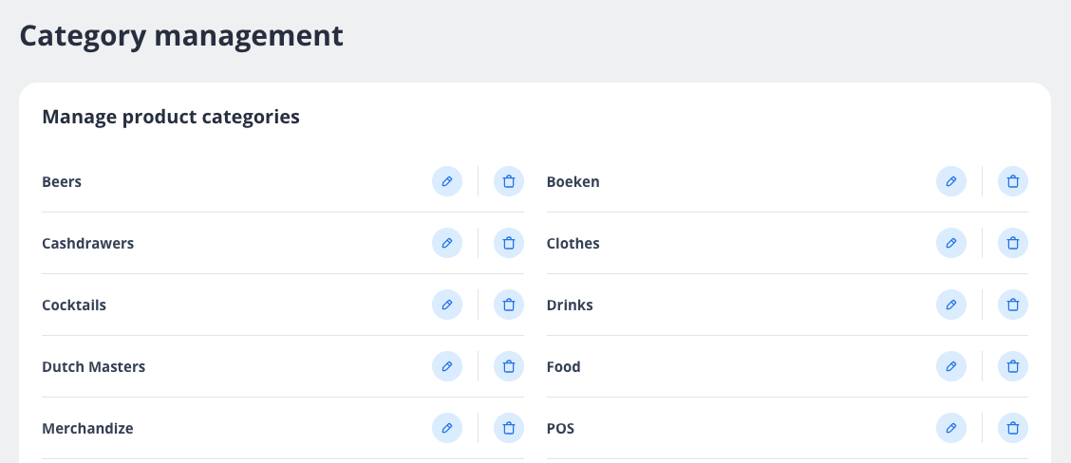The height and width of the screenshot is (463, 1071).
Task: Remove the Cashdrawers category
Action: [x=509, y=243]
